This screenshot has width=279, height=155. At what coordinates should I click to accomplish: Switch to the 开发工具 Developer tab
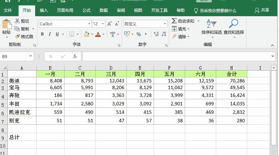point(159,10)
